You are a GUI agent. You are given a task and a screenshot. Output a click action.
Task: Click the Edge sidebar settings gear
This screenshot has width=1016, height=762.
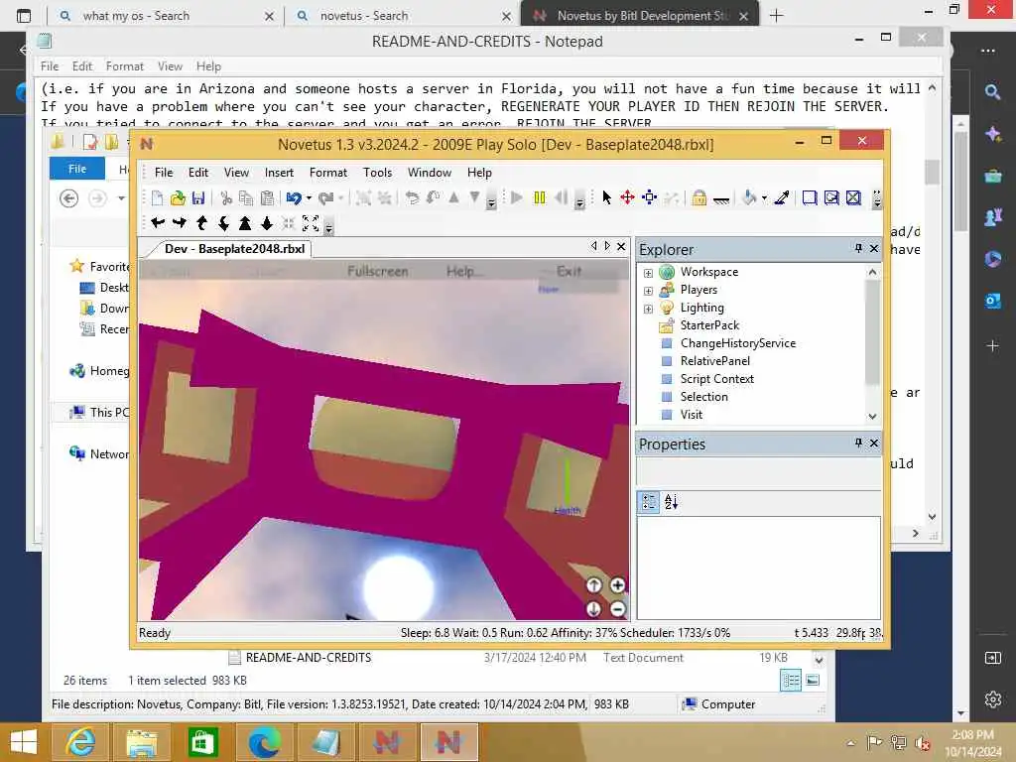992,699
